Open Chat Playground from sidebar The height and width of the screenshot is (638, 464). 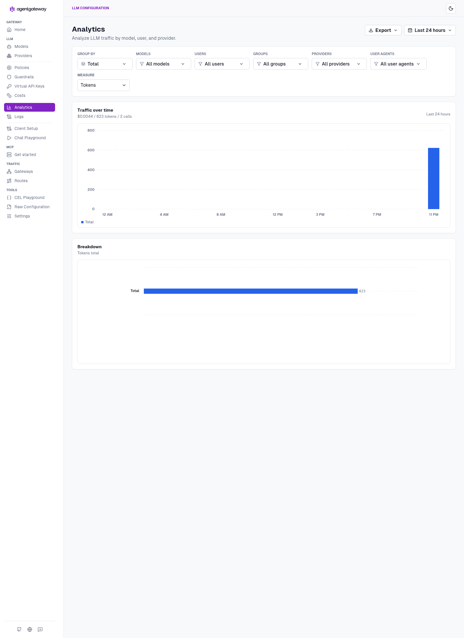coord(30,138)
